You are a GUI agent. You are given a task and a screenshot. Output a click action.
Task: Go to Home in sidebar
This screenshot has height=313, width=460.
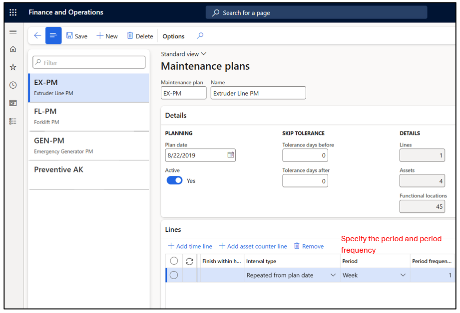pyautogui.click(x=13, y=49)
